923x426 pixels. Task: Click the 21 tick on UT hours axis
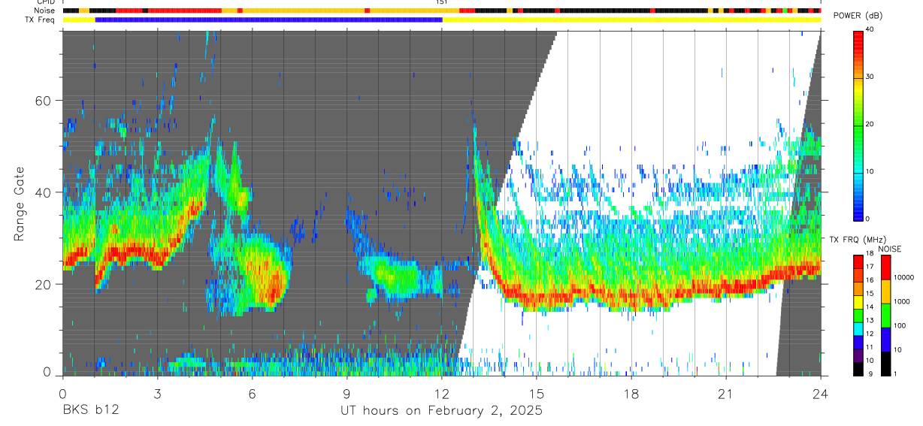click(726, 393)
